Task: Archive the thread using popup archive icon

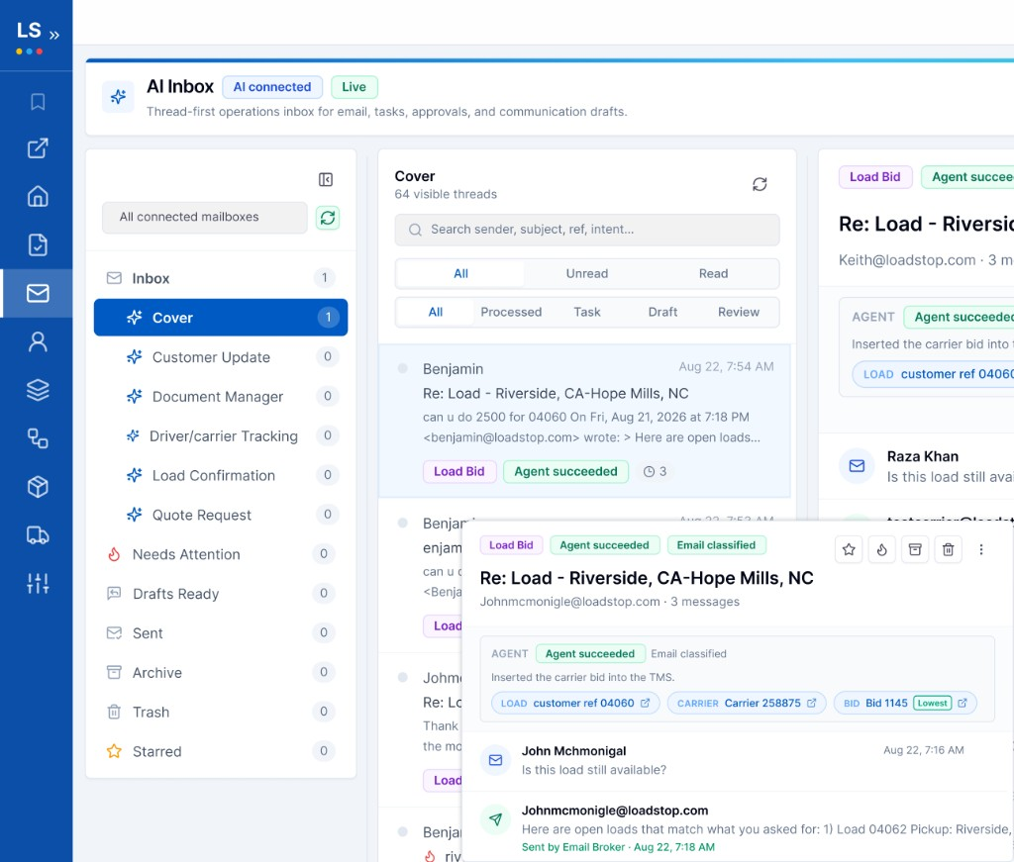Action: coord(915,550)
